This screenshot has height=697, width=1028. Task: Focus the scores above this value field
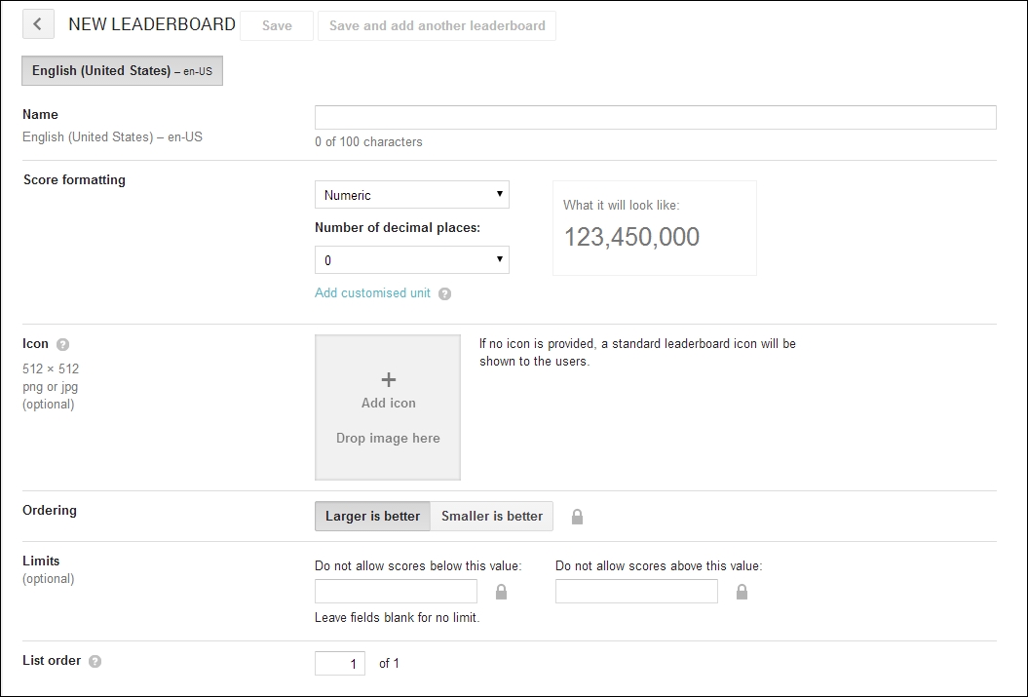point(636,592)
